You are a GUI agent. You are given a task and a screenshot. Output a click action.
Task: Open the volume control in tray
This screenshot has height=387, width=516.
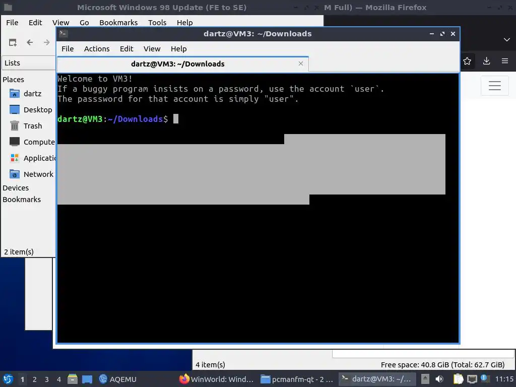click(439, 379)
